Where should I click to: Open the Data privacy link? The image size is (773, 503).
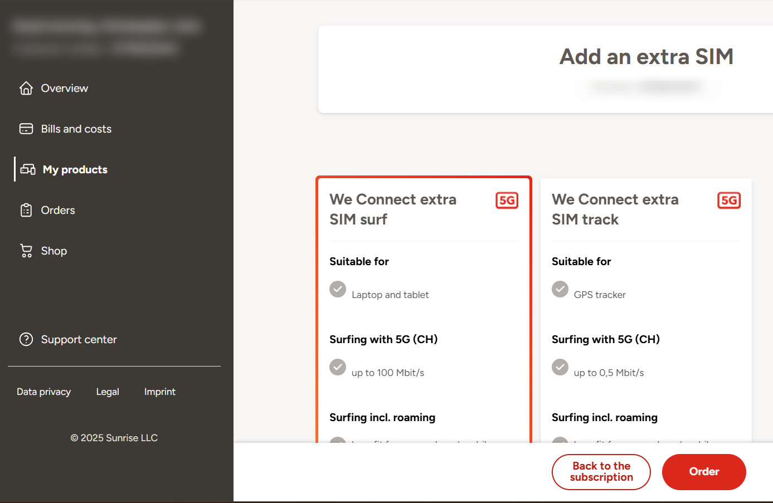43,392
